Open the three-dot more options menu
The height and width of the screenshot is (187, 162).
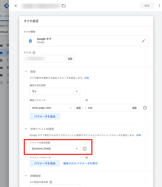tap(159, 6)
